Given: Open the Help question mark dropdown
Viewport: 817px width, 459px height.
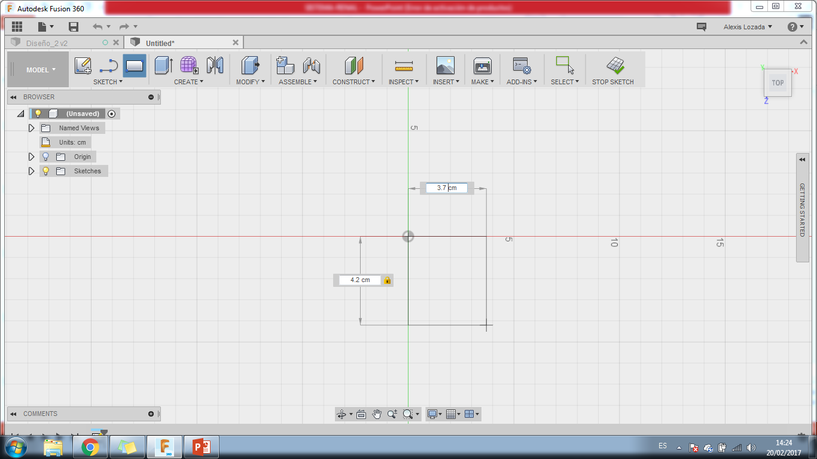Looking at the screenshot, I should tap(796, 27).
